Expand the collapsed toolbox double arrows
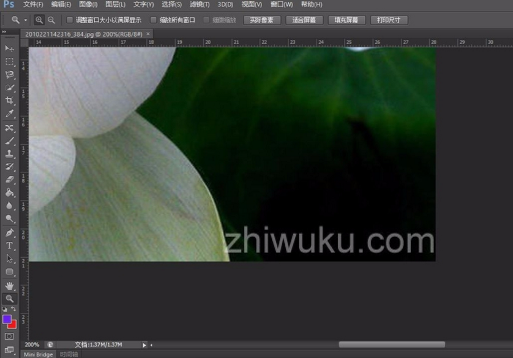The image size is (513, 358). pyautogui.click(x=4, y=32)
